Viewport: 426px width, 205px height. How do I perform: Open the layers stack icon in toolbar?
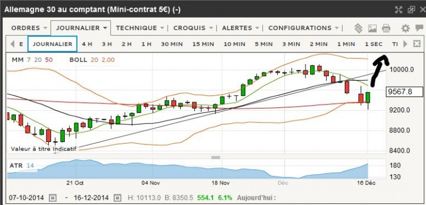[x=358, y=28]
